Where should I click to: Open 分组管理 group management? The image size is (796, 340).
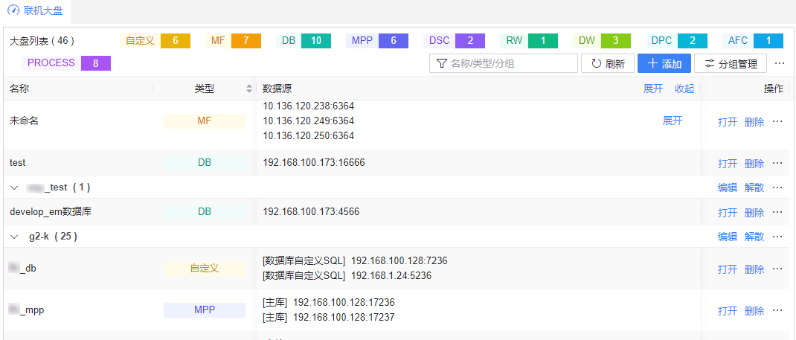click(x=730, y=63)
